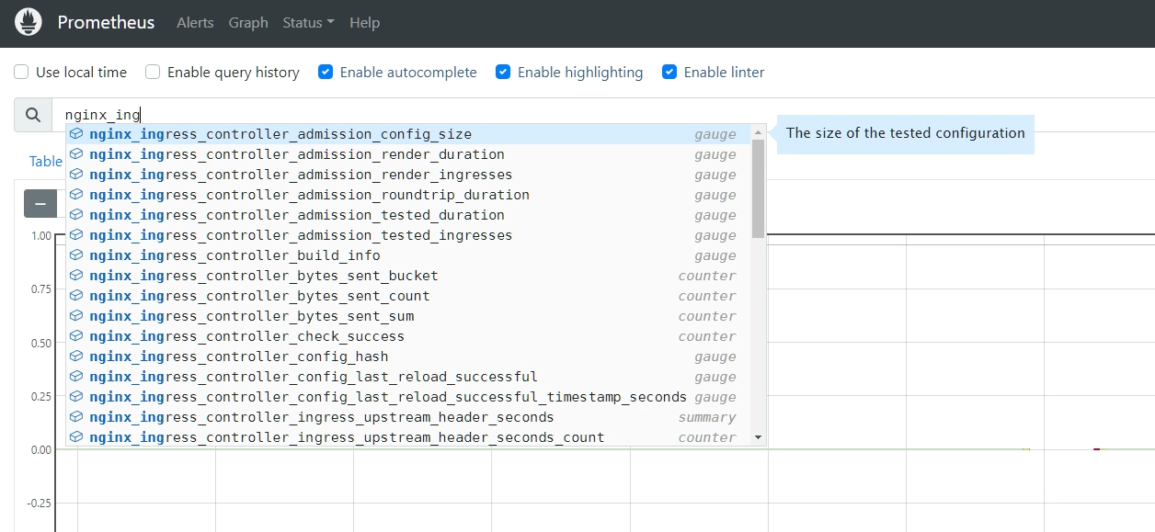This screenshot has width=1155, height=532.
Task: Select nginx_ingress_controller_admission_render_duration suggestion
Action: click(297, 154)
